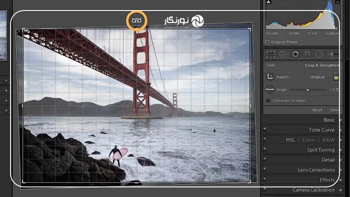Open the HSL tab

[290, 140]
